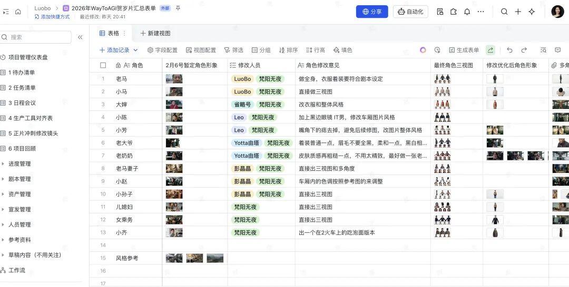Click the redo arrow in toolbar
The height and width of the screenshot is (287, 569).
tap(524, 50)
